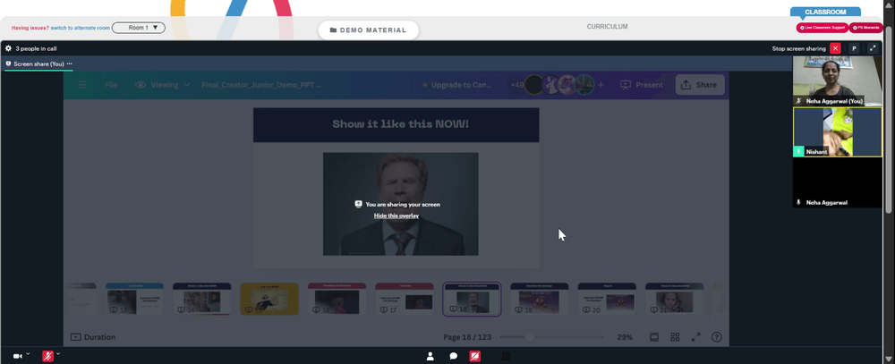The image size is (895, 364).
Task: Expand camera options chevron
Action: click(28, 354)
